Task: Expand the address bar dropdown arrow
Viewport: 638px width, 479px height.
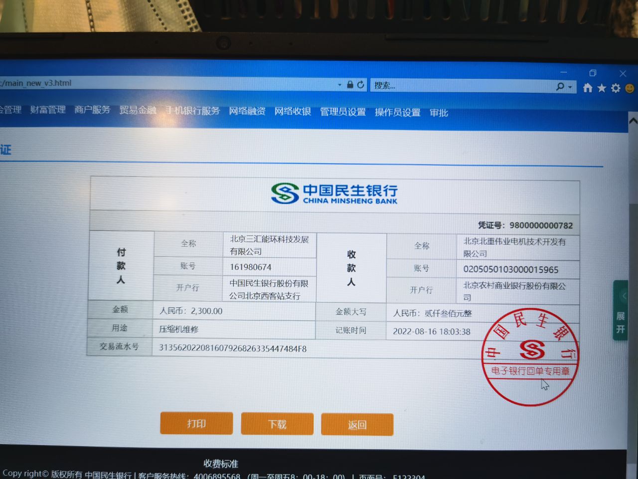Action: pyautogui.click(x=339, y=85)
